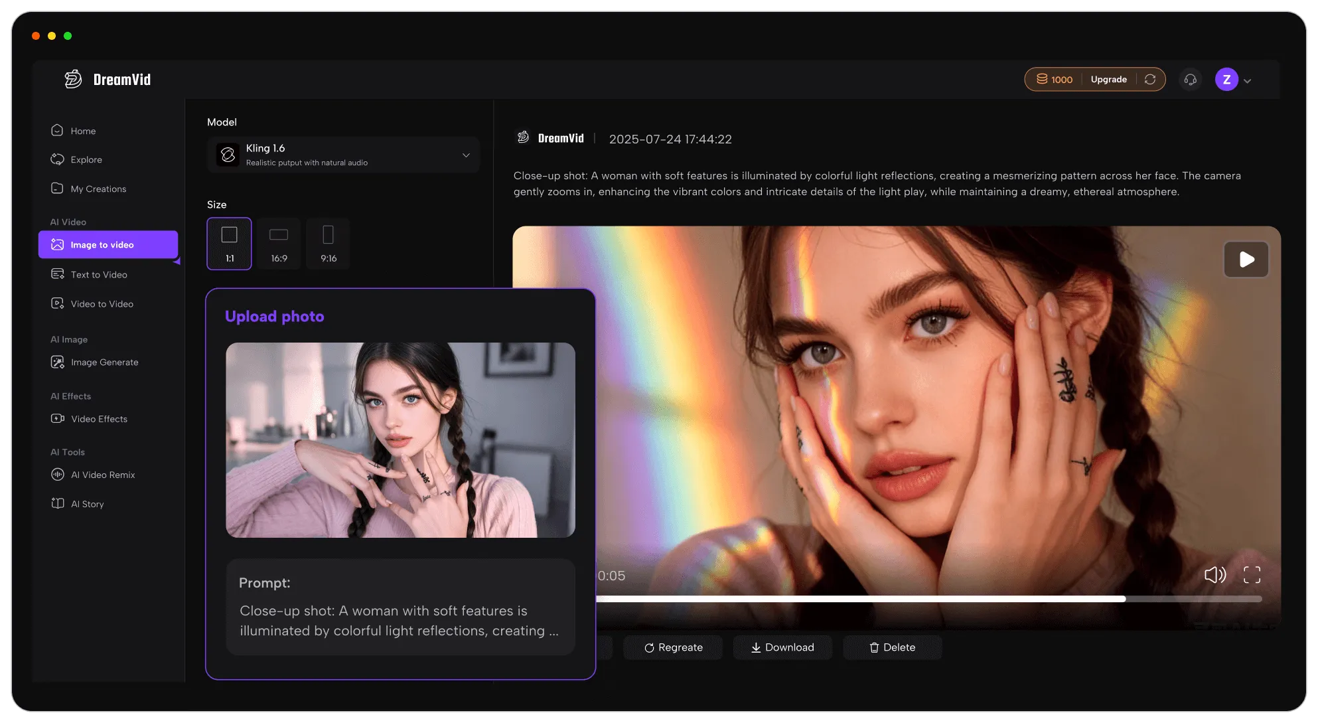Screen dimensions: 1318x723
Task: Download the generated video
Action: click(782, 647)
